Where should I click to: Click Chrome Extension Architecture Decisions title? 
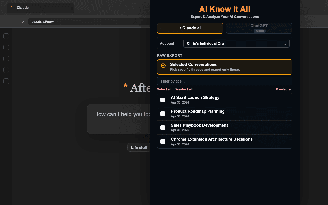(212, 139)
